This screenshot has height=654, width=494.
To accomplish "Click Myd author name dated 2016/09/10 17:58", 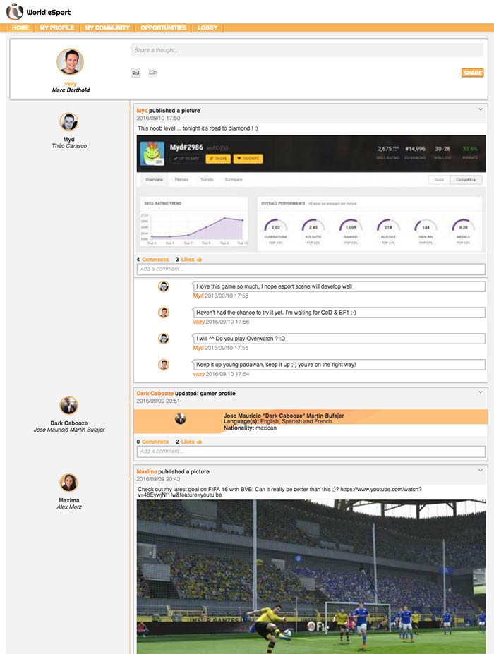I will coord(198,296).
